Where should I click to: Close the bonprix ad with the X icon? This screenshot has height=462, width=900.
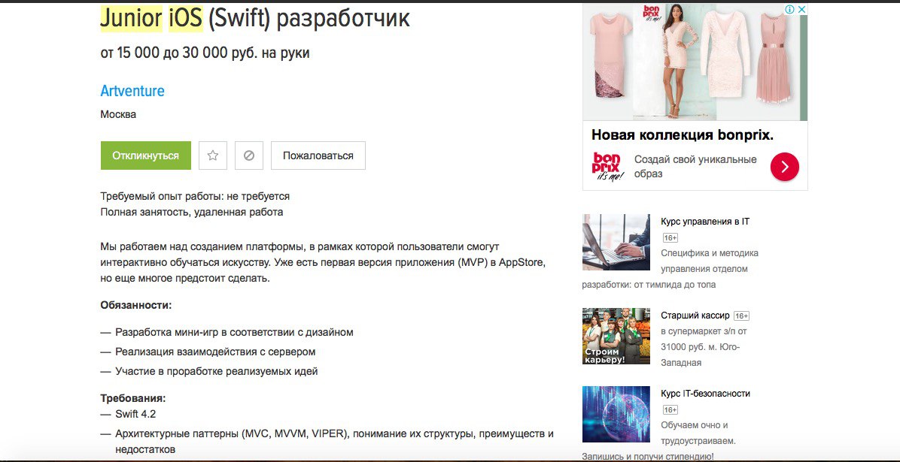(802, 9)
